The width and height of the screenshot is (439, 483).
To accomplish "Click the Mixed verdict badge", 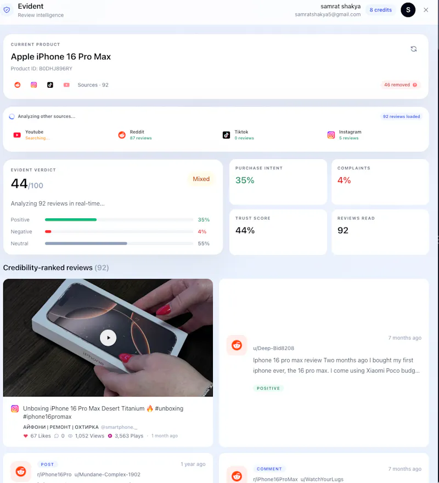I will pyautogui.click(x=201, y=179).
